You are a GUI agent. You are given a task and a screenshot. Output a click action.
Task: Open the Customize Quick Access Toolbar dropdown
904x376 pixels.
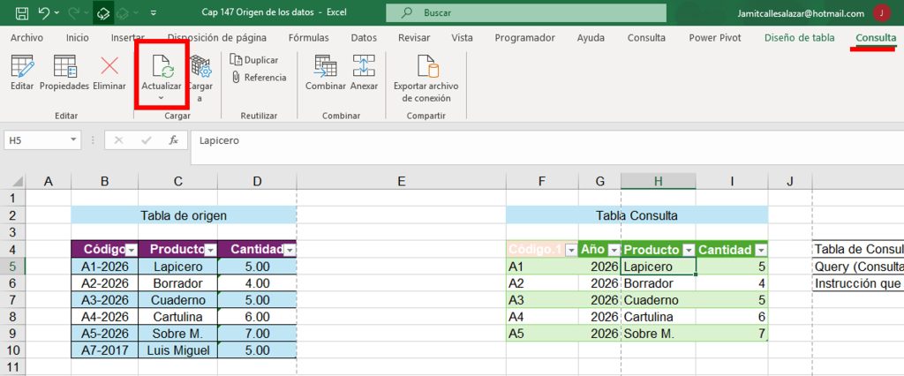click(x=153, y=12)
